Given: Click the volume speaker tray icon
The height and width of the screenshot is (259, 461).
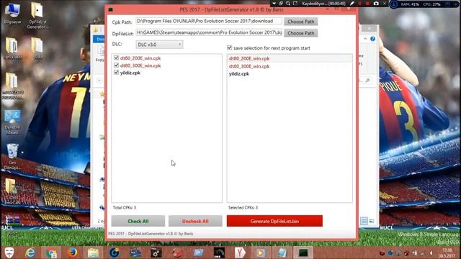Looking at the screenshot, I should 431,253.
